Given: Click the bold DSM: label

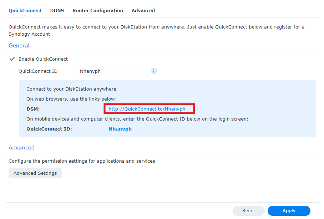Looking at the screenshot, I should [x=33, y=109].
